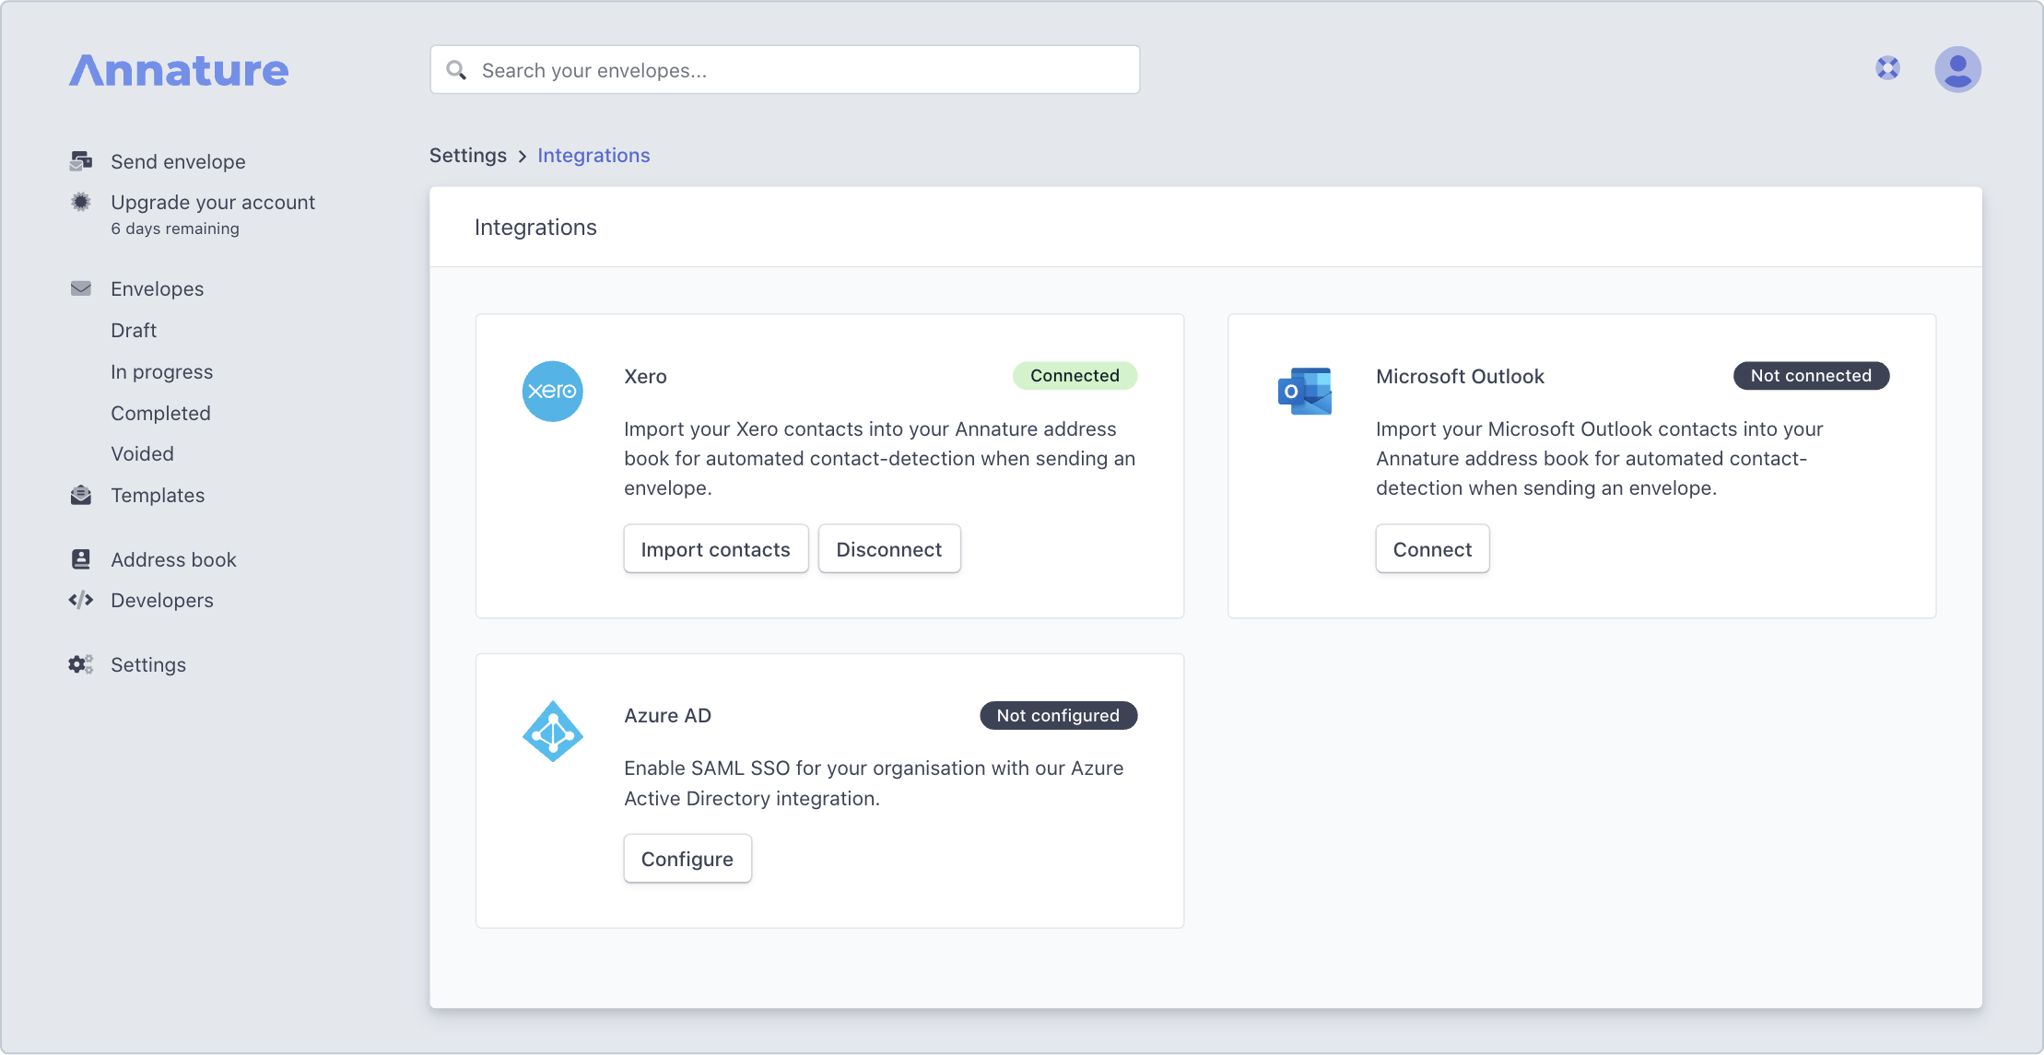Select the Voided envelopes view
This screenshot has width=2044, height=1055.
142,453
